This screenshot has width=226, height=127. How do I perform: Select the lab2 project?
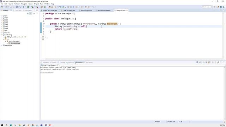[x=6, y=20]
